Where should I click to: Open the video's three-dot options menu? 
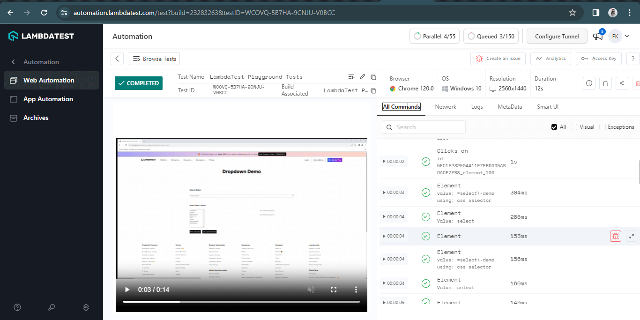356,290
